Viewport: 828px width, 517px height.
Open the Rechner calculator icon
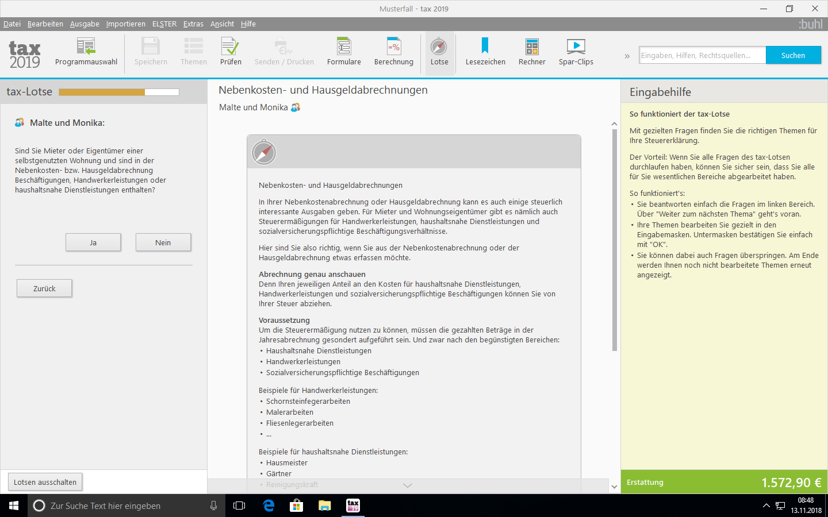click(x=532, y=52)
